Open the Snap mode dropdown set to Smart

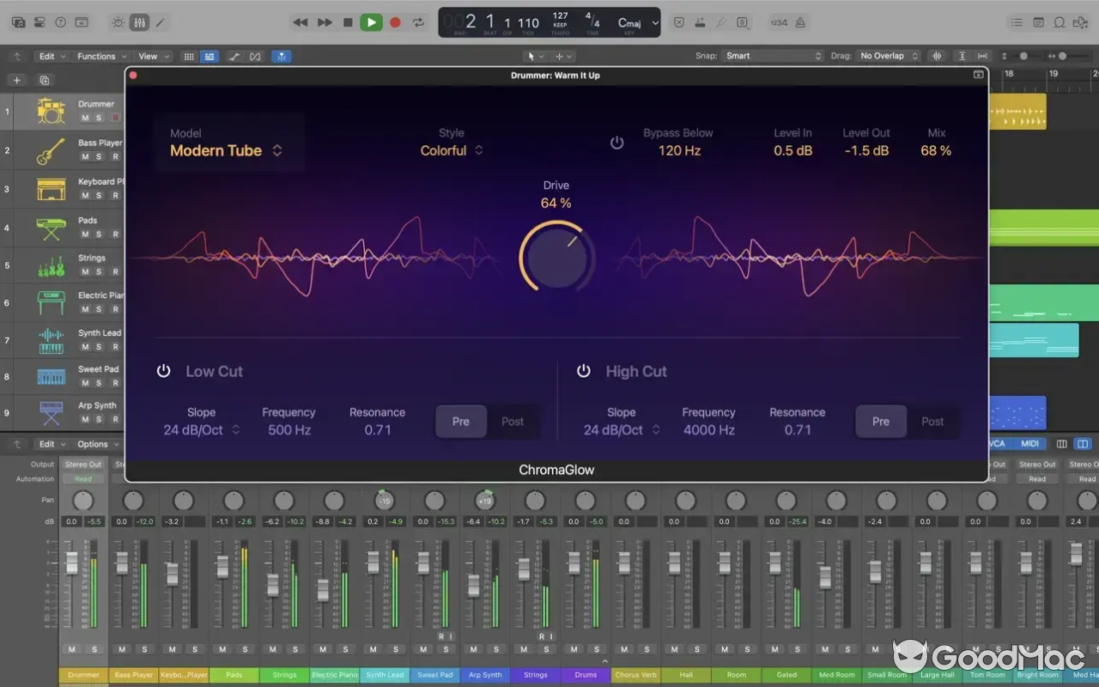pos(773,55)
